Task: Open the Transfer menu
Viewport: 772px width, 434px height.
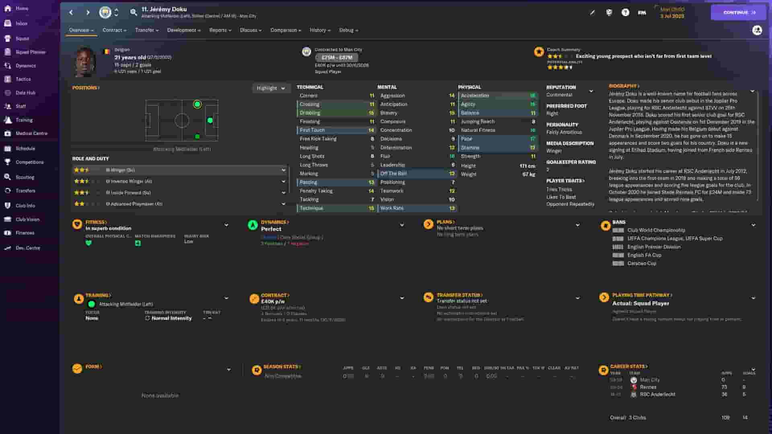Action: pyautogui.click(x=146, y=30)
